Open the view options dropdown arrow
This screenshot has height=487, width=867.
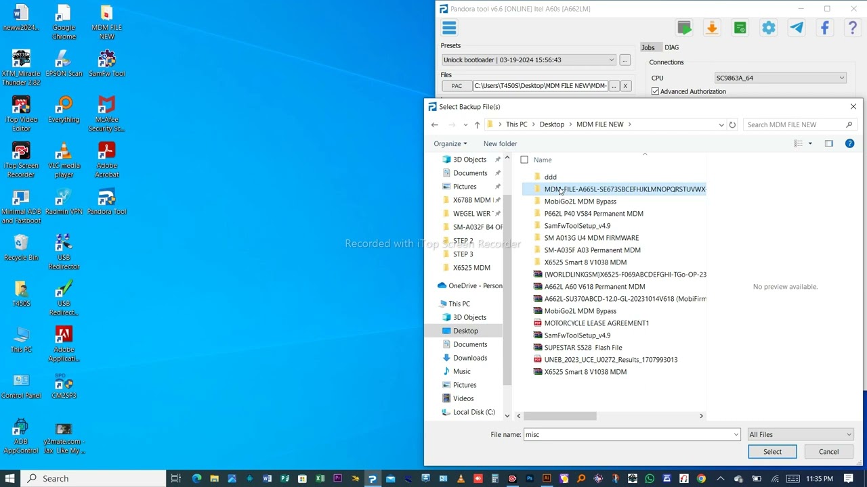point(810,143)
